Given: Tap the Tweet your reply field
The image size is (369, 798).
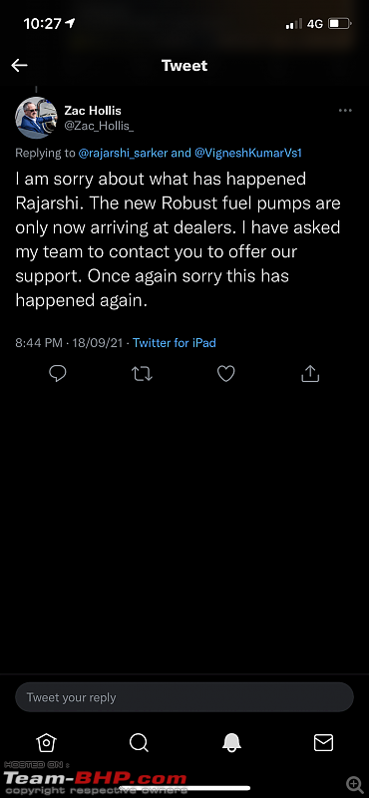Looking at the screenshot, I should click(184, 697).
